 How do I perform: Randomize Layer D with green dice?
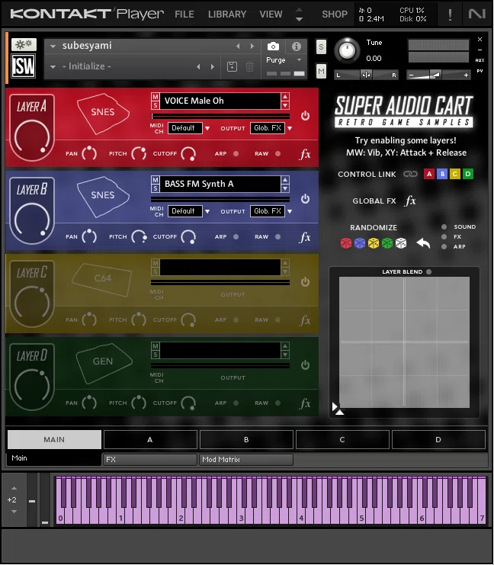point(387,243)
